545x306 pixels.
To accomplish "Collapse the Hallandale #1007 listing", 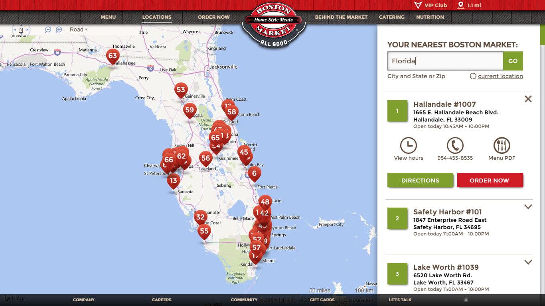I will point(528,99).
